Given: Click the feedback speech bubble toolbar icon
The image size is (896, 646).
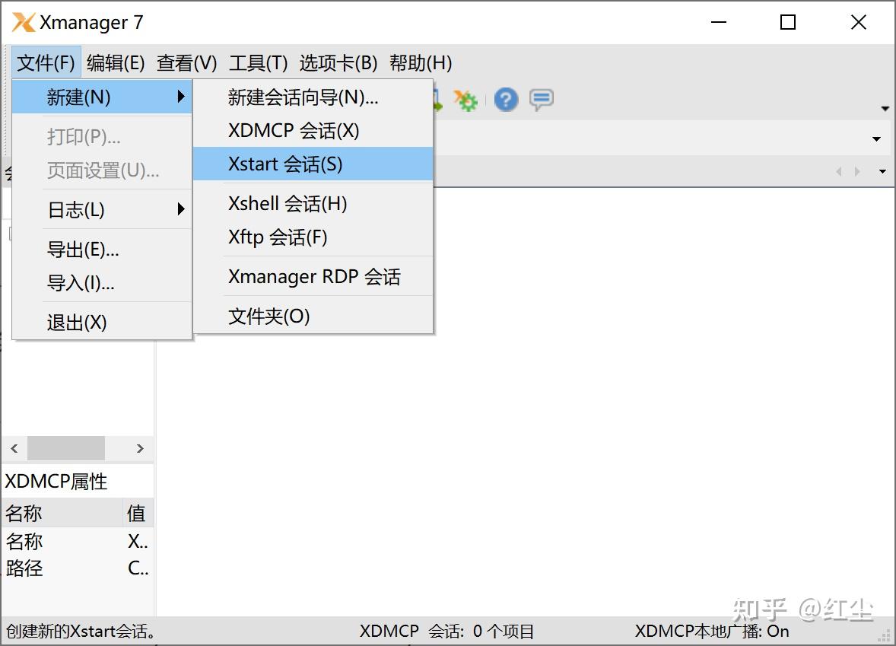Looking at the screenshot, I should pos(541,100).
